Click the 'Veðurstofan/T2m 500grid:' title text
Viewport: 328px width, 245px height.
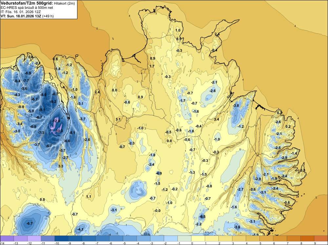pos(27,3)
